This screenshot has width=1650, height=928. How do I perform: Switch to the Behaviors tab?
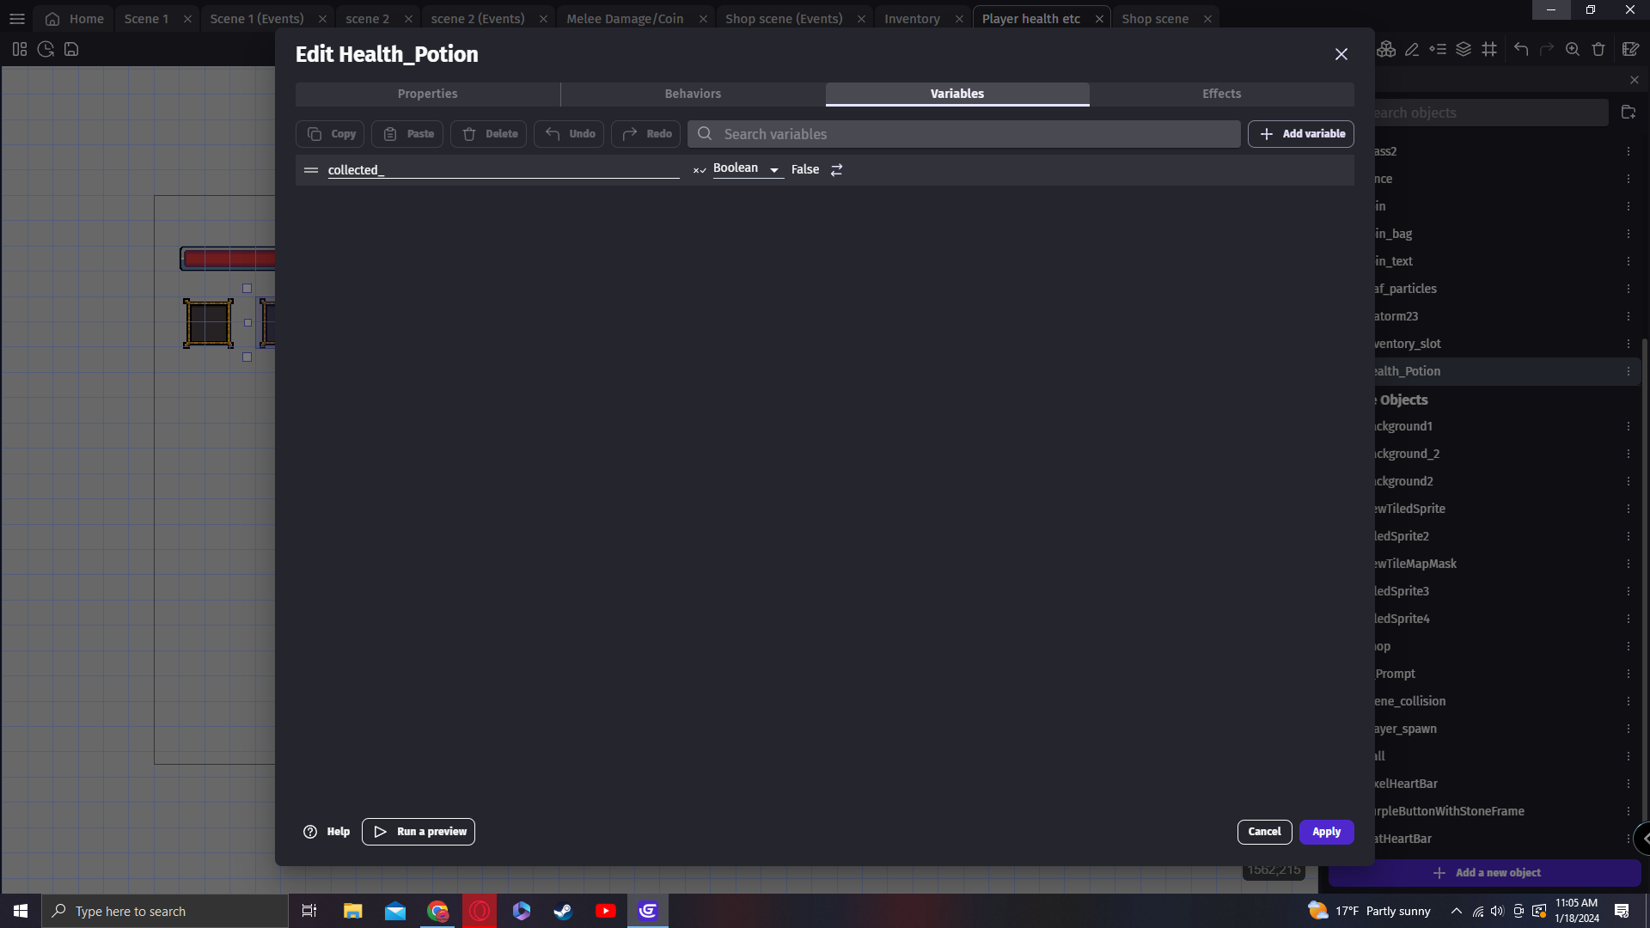[x=693, y=94]
